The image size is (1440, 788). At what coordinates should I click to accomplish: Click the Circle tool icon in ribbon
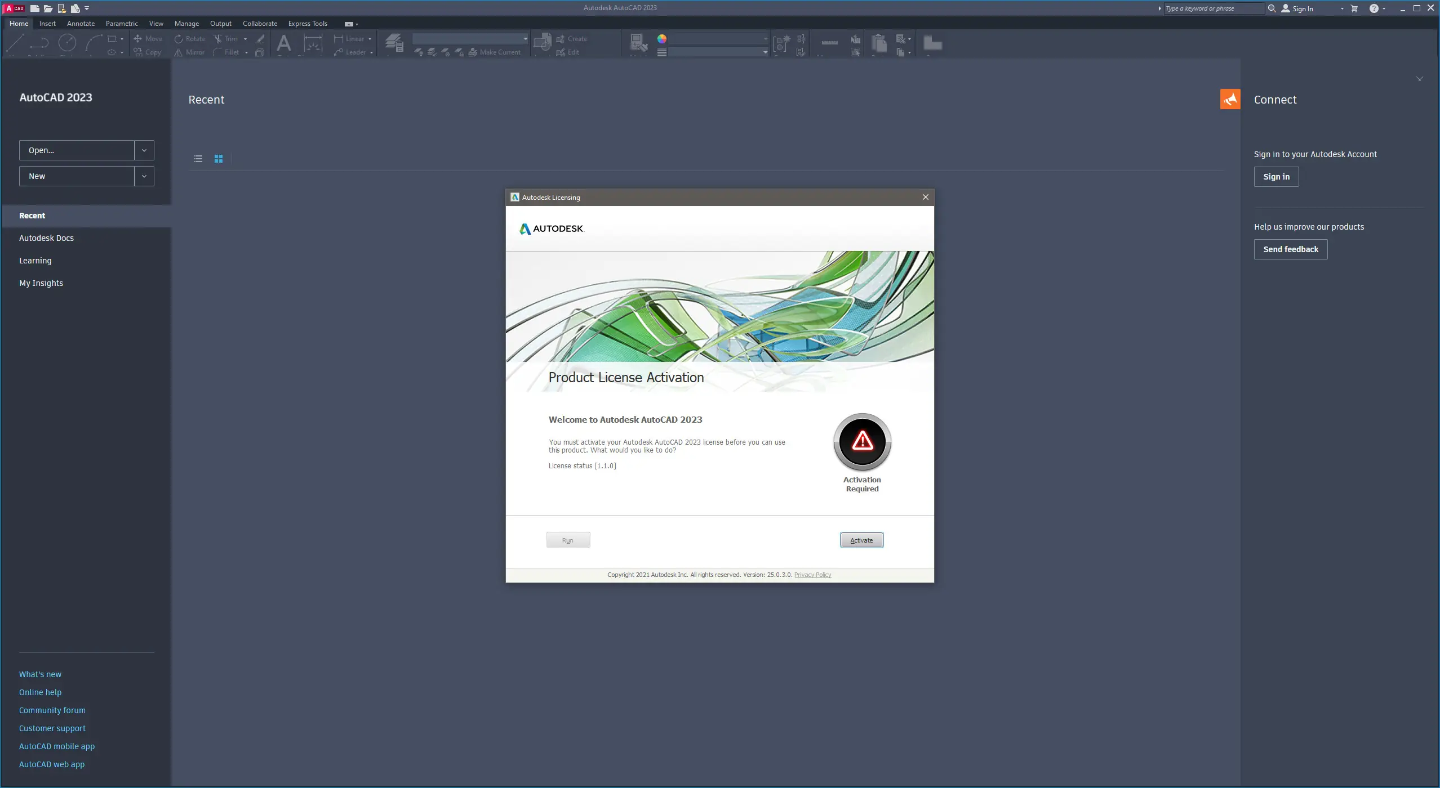(x=68, y=43)
